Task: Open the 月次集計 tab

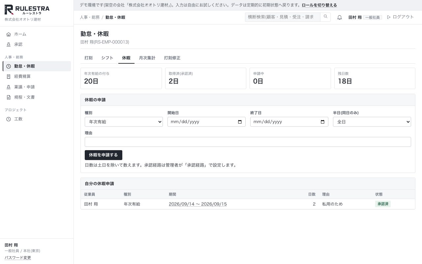Action: click(x=147, y=58)
